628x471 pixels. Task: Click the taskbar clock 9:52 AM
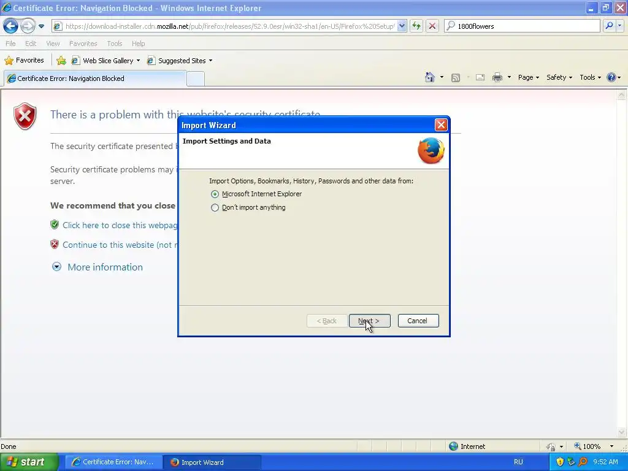(x=605, y=462)
